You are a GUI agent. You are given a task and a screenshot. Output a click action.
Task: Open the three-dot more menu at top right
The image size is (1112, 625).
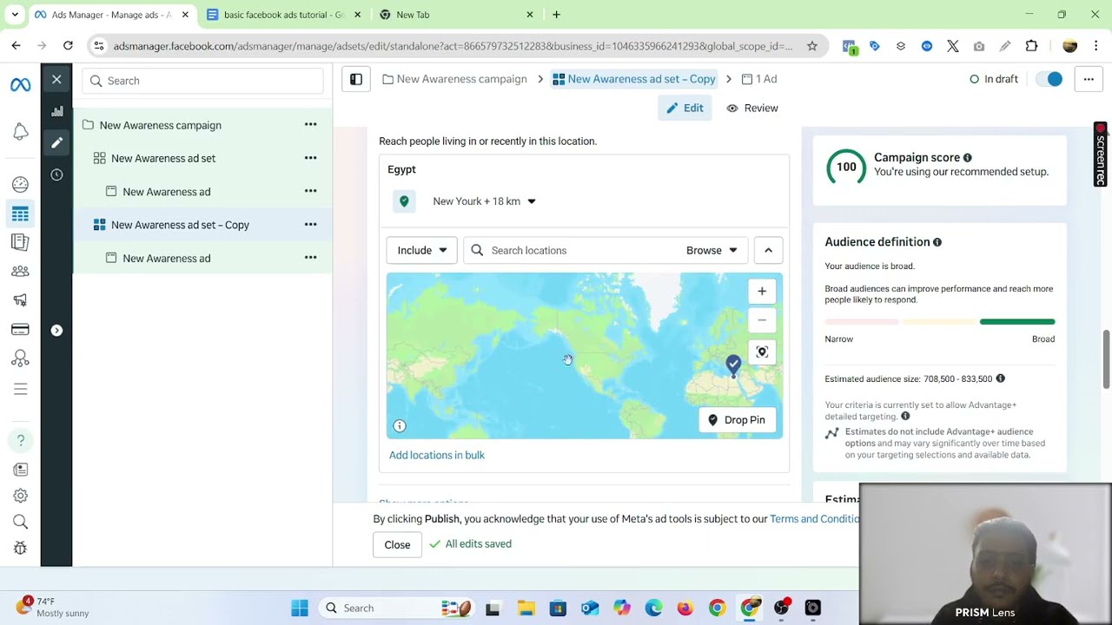(x=1089, y=79)
